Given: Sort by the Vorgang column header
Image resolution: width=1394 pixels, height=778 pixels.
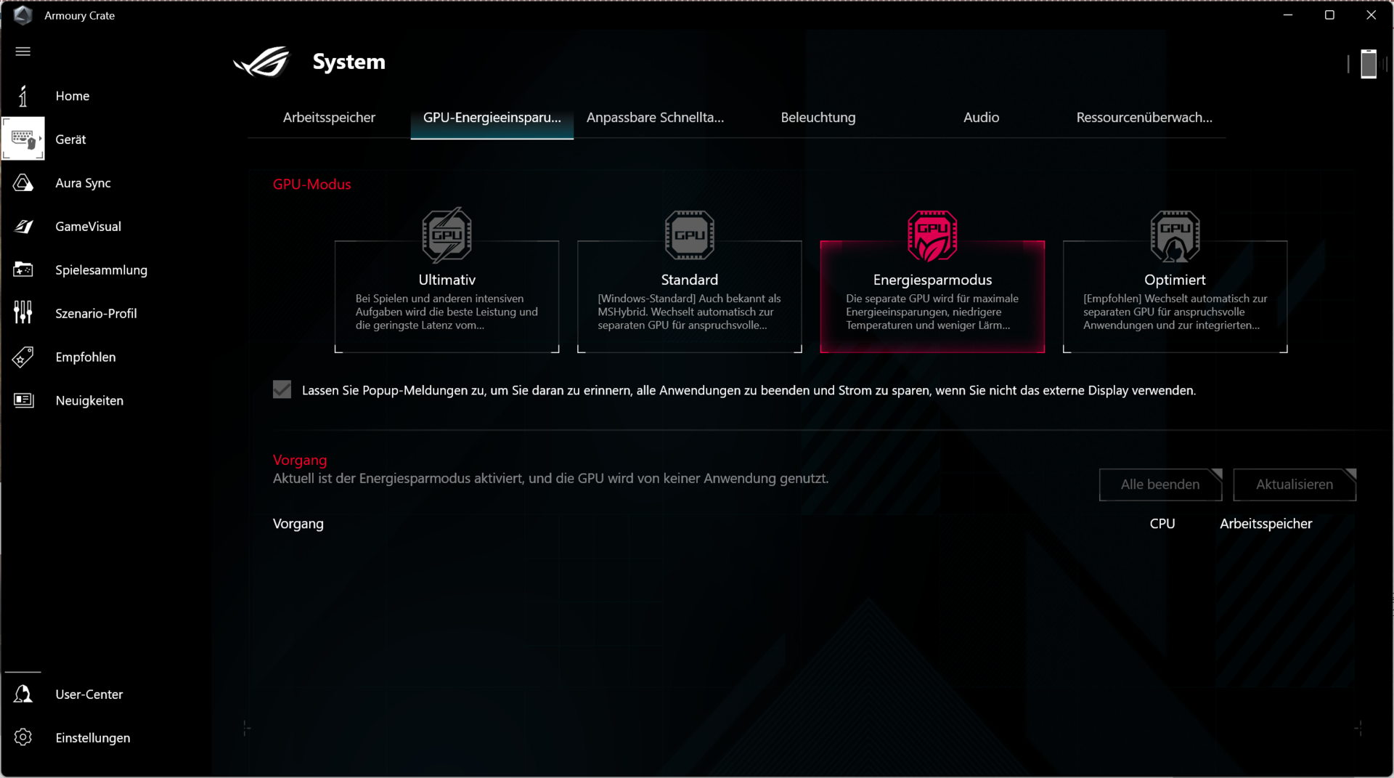Looking at the screenshot, I should click(x=298, y=524).
